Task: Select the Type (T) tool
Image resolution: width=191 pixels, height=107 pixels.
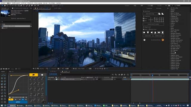Action: [24, 6]
